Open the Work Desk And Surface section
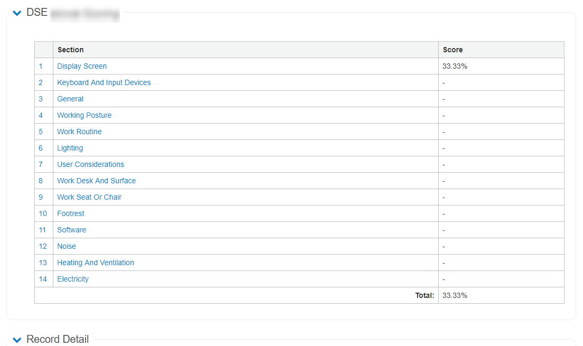This screenshot has height=346, width=583. [96, 181]
